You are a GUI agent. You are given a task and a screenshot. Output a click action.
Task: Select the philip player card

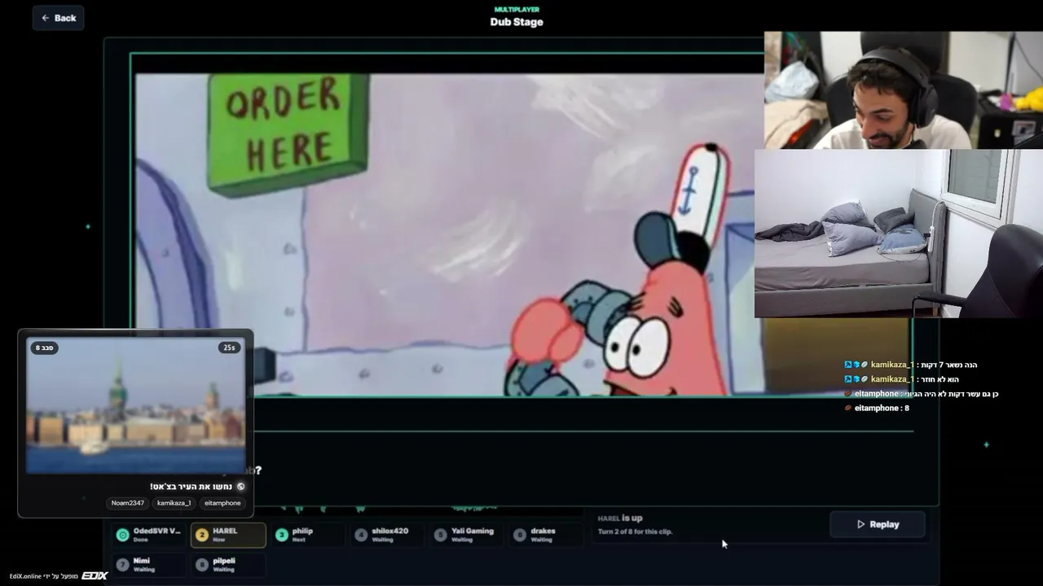point(307,535)
